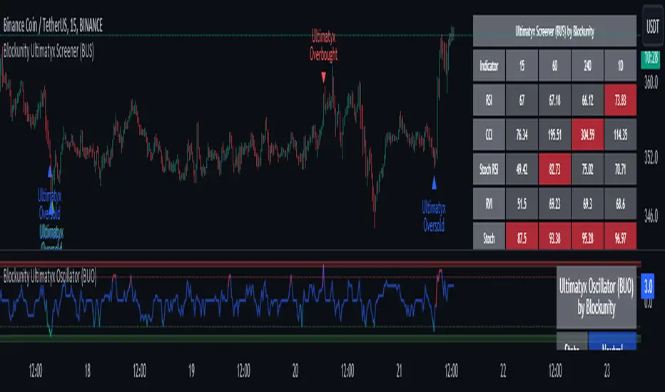Screen dimensions: 665x392
Task: Click the 346.0 price axis label
Action: click(x=651, y=217)
